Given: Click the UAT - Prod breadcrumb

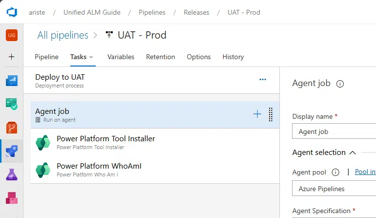Looking at the screenshot, I should tap(244, 12).
